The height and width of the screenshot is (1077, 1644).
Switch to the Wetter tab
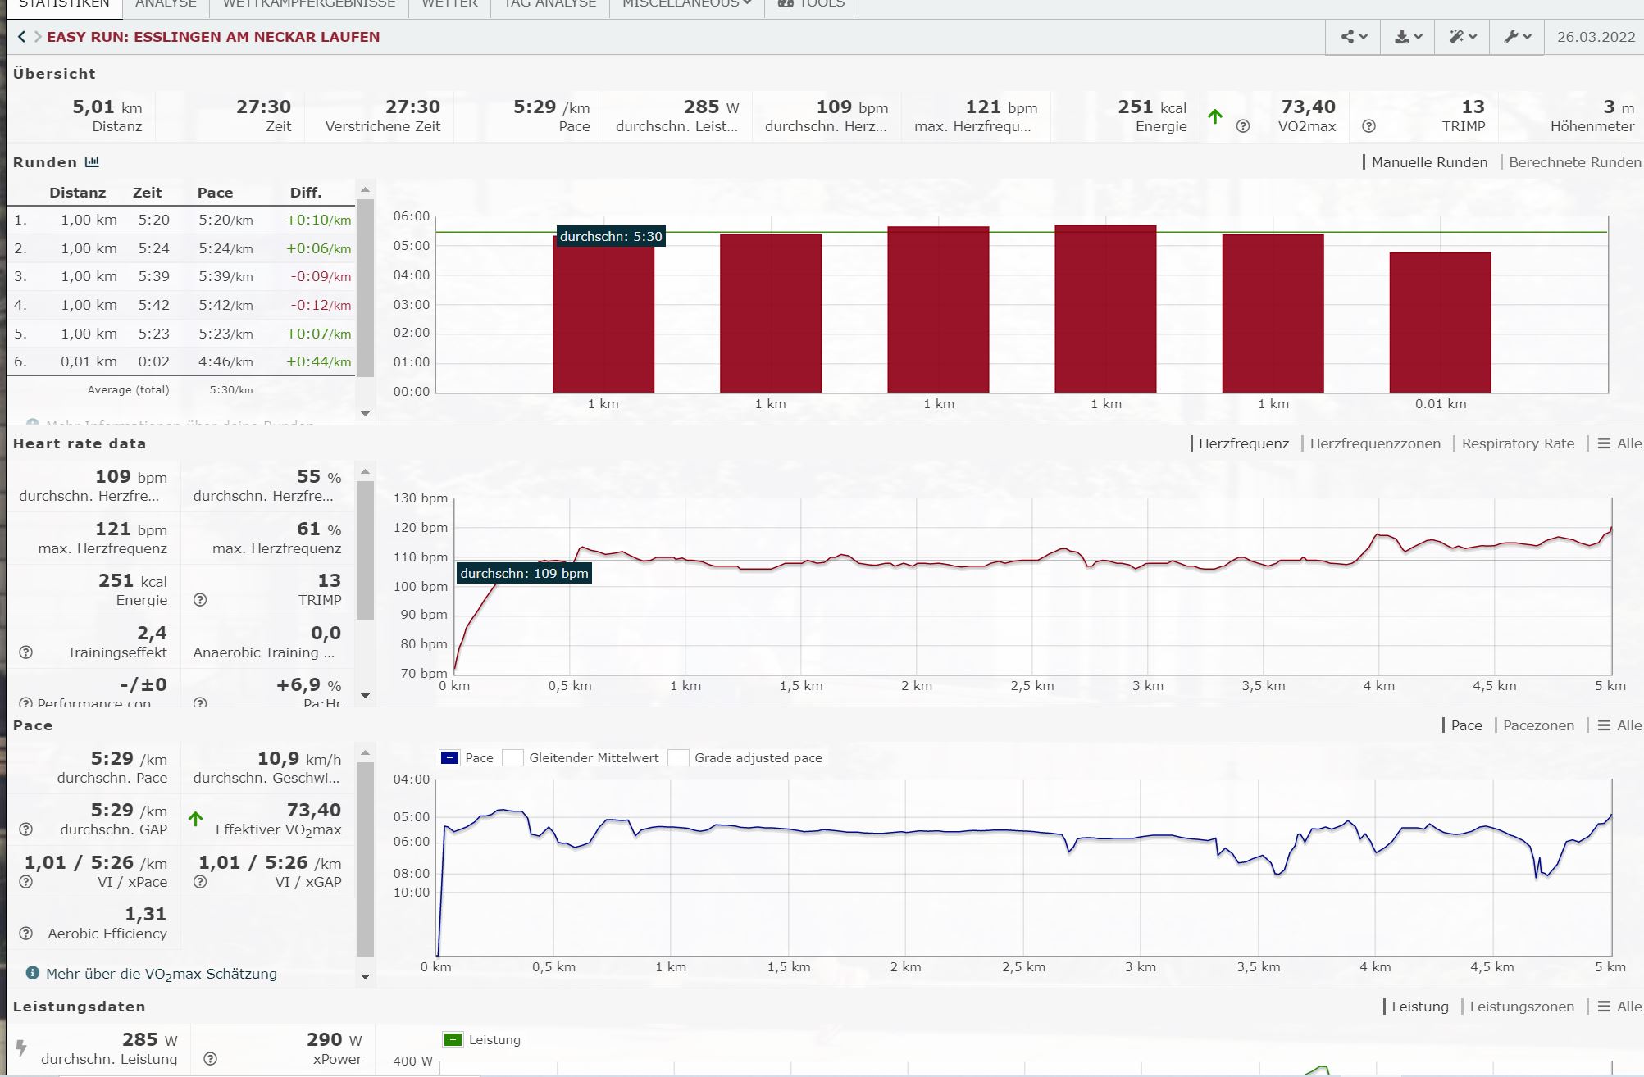449,4
